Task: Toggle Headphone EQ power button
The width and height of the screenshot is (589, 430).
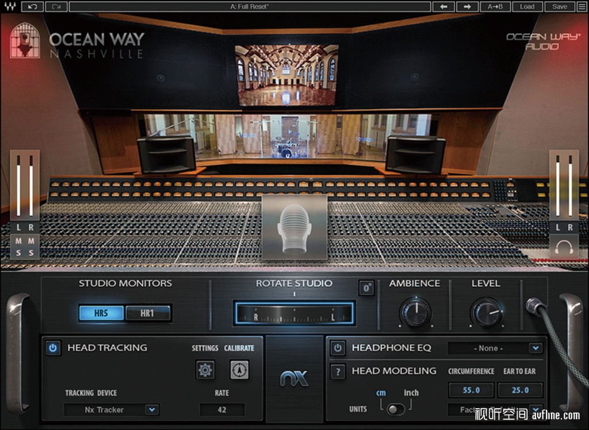Action: pyautogui.click(x=338, y=348)
